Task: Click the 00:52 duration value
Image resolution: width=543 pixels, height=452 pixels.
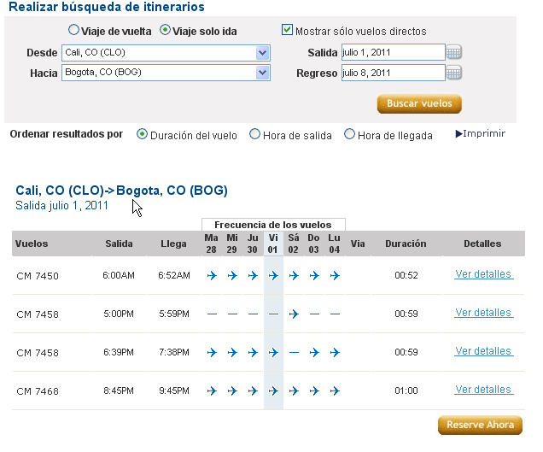Action: (406, 276)
